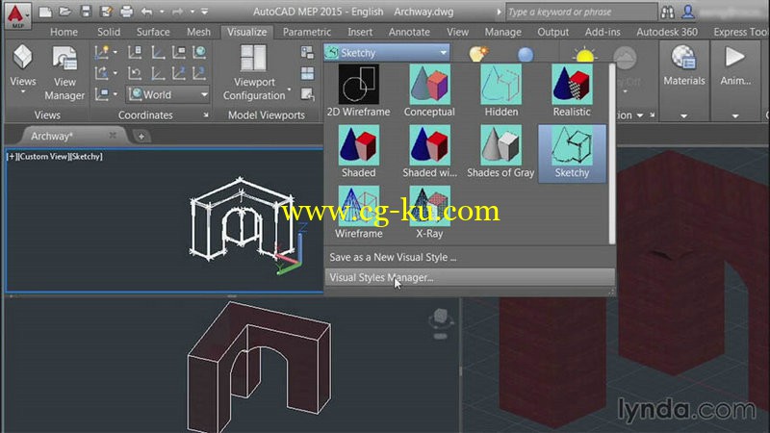Select the Shaded with edges visual style
Viewport: 770px width, 433px height.
pyautogui.click(x=429, y=152)
